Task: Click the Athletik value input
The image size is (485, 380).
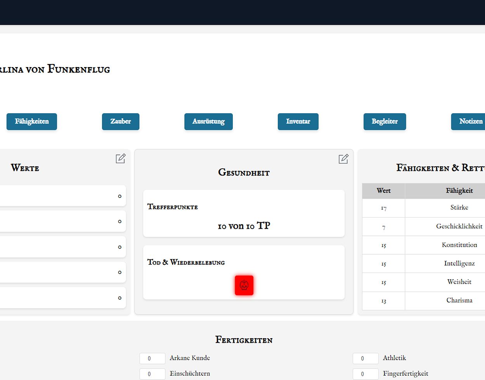Action: click(365, 358)
